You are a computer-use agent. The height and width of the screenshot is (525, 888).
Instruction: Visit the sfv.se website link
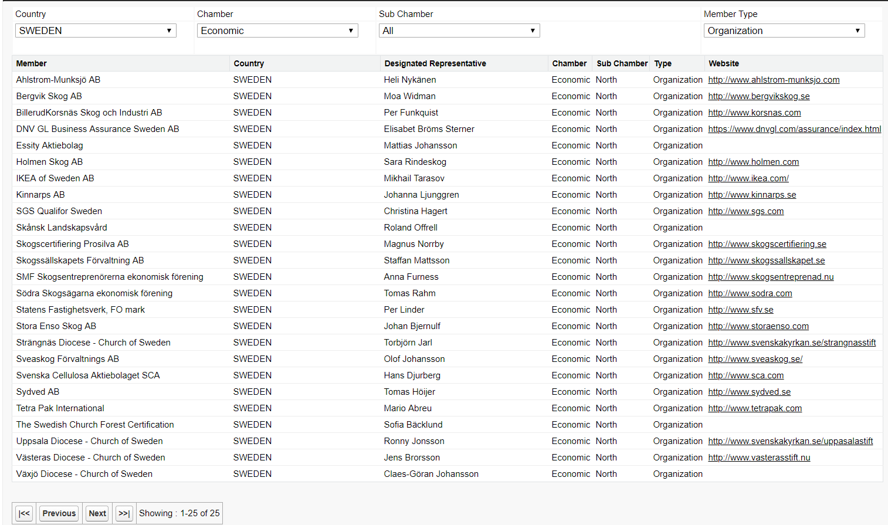coord(741,310)
